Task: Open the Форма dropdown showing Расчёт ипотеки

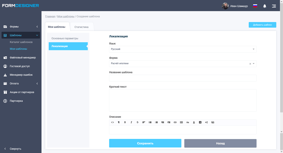Action: (178, 64)
